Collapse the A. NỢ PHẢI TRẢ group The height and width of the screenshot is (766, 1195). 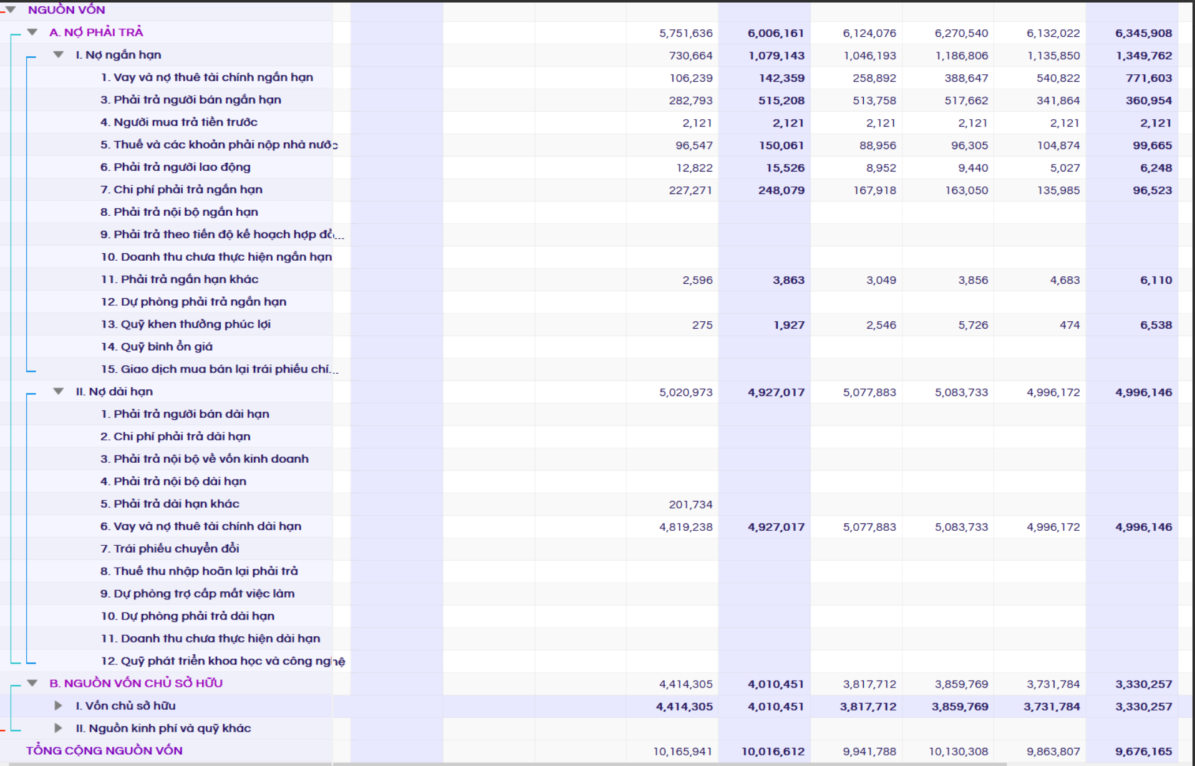[x=32, y=32]
